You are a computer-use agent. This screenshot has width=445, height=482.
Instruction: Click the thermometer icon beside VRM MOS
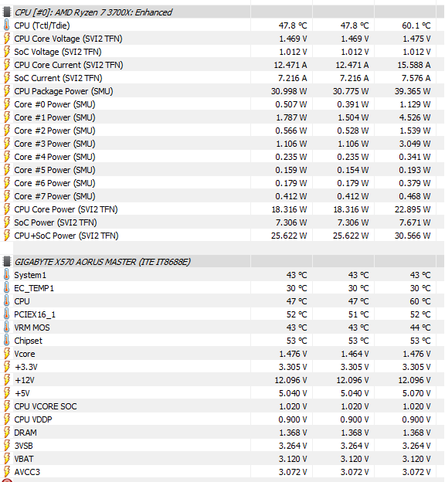point(6,328)
